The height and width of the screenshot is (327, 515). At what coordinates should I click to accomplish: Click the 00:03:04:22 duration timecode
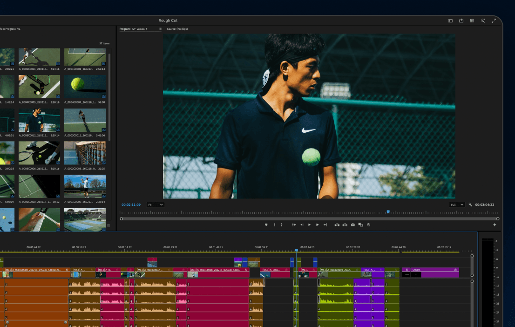pyautogui.click(x=484, y=205)
